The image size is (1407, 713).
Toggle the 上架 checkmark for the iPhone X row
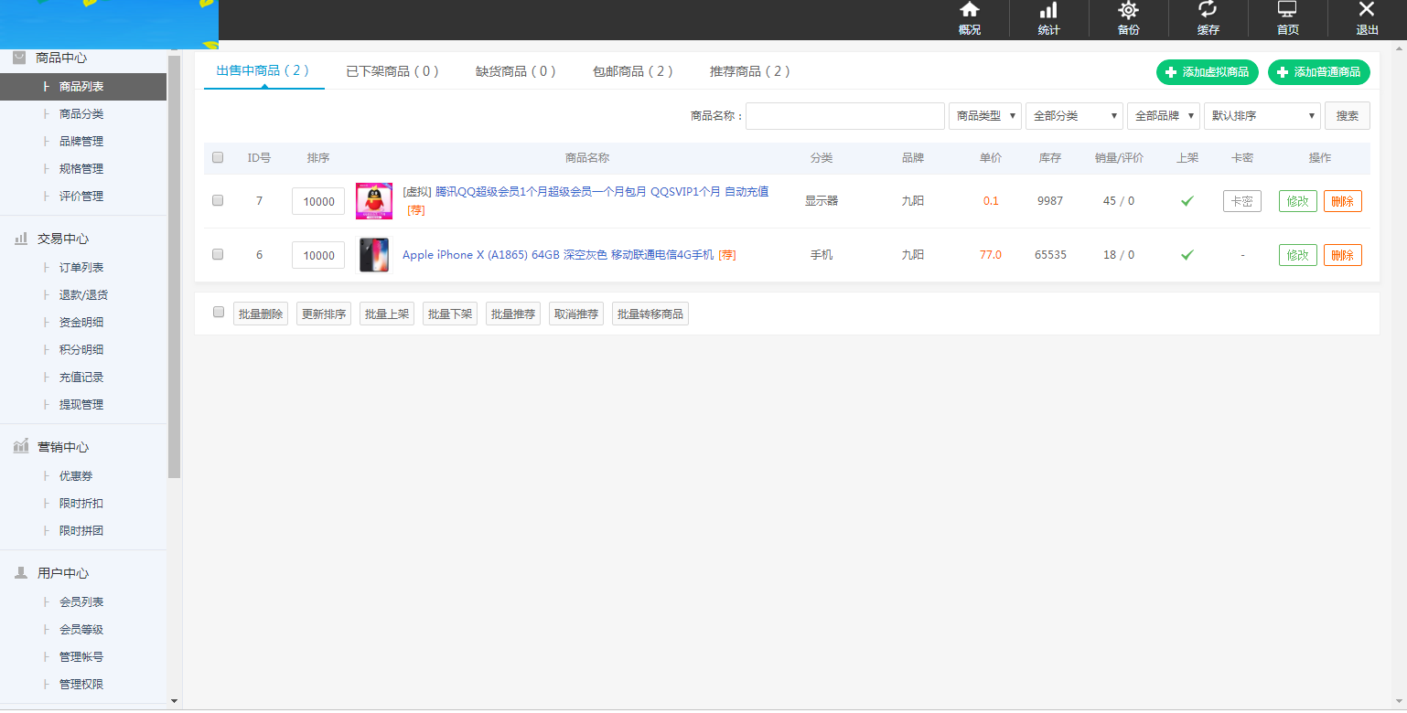coord(1187,255)
